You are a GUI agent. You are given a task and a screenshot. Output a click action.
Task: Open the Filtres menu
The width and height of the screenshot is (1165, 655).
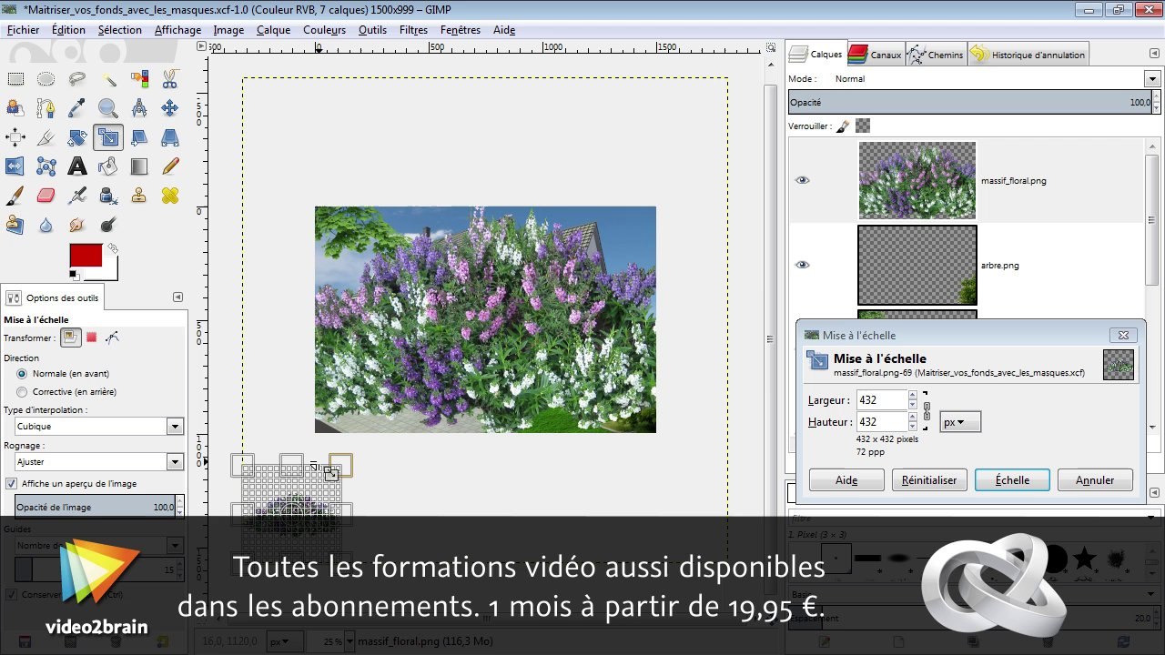pos(413,30)
